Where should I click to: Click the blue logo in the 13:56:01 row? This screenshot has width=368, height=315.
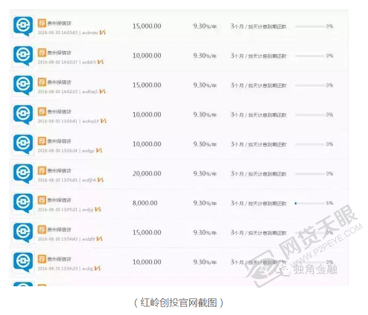pos(23,174)
